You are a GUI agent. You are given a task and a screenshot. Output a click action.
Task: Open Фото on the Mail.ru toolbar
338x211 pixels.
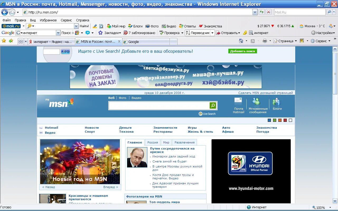tap(152, 26)
